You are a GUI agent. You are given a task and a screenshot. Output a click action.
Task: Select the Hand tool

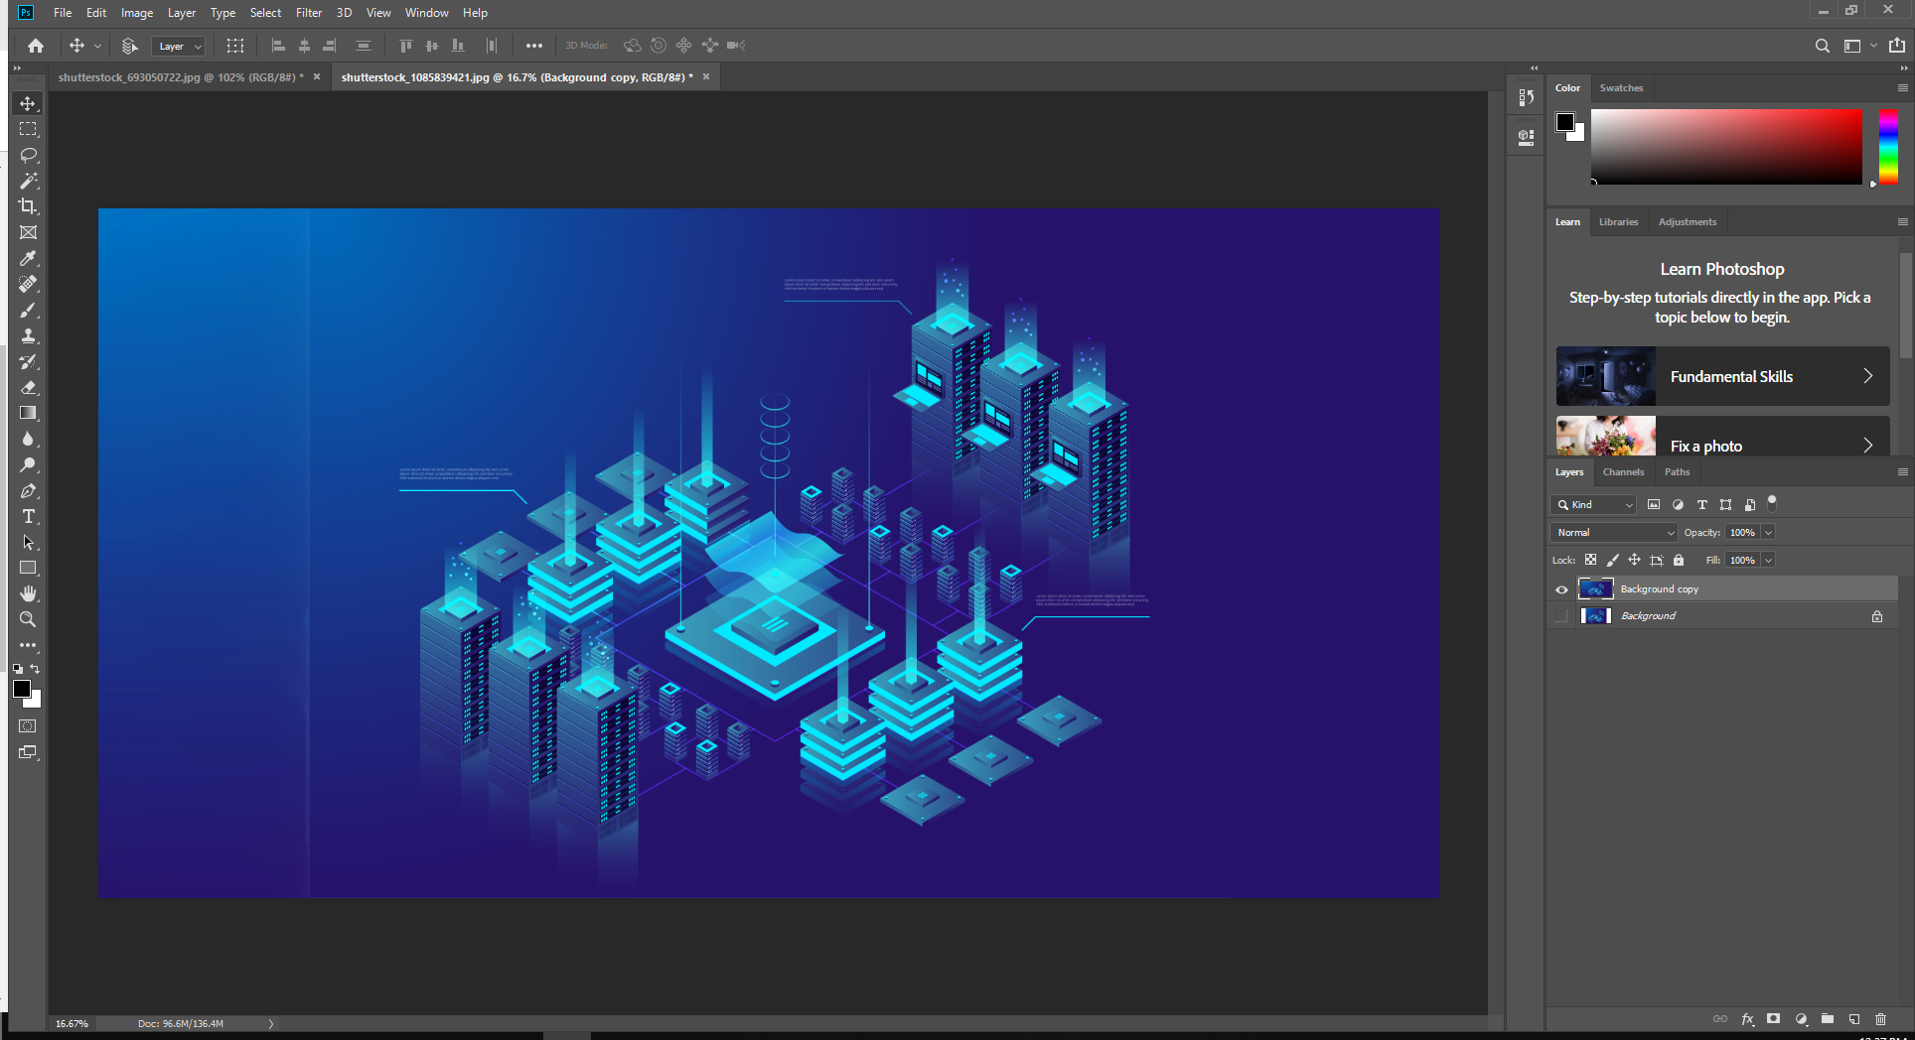(x=28, y=593)
